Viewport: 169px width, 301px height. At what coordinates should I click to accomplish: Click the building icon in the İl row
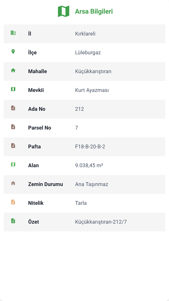(13, 33)
